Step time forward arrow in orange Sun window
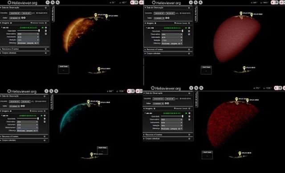This screenshot has height=173, width=285. 24,18
